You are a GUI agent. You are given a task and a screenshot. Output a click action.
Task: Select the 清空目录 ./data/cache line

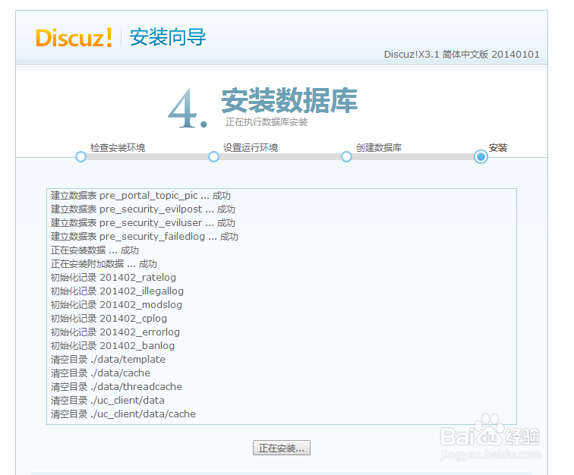[x=100, y=373]
